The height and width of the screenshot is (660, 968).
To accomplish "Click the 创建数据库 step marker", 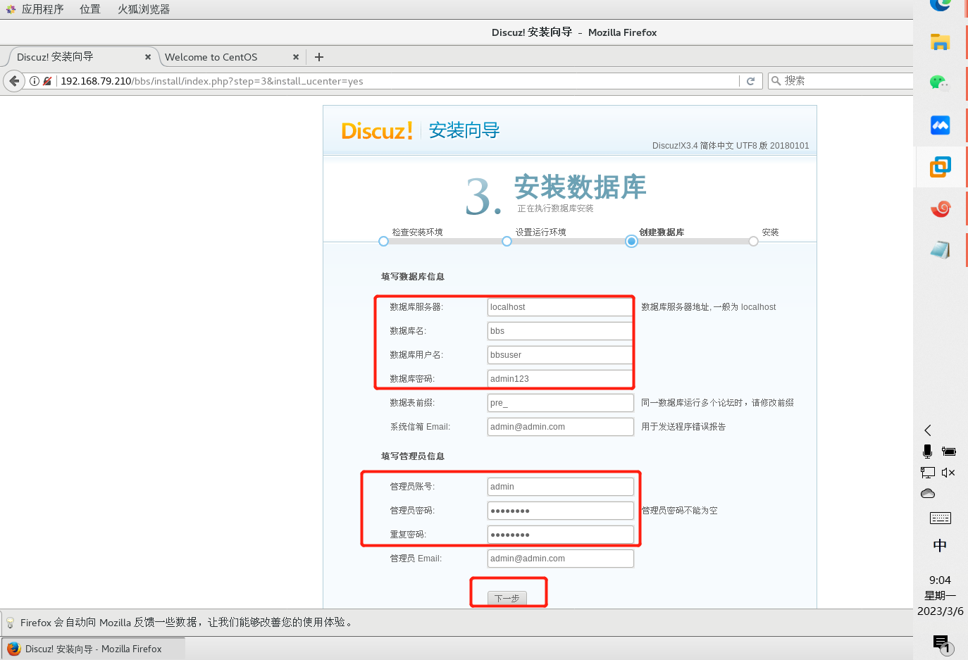I will (631, 242).
